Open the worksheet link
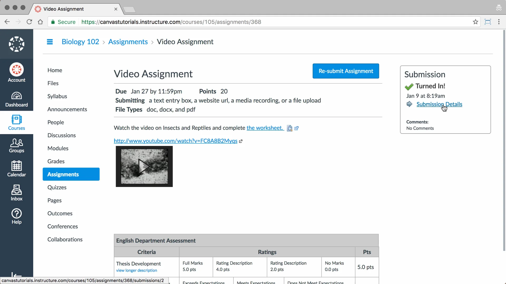 [x=265, y=128]
